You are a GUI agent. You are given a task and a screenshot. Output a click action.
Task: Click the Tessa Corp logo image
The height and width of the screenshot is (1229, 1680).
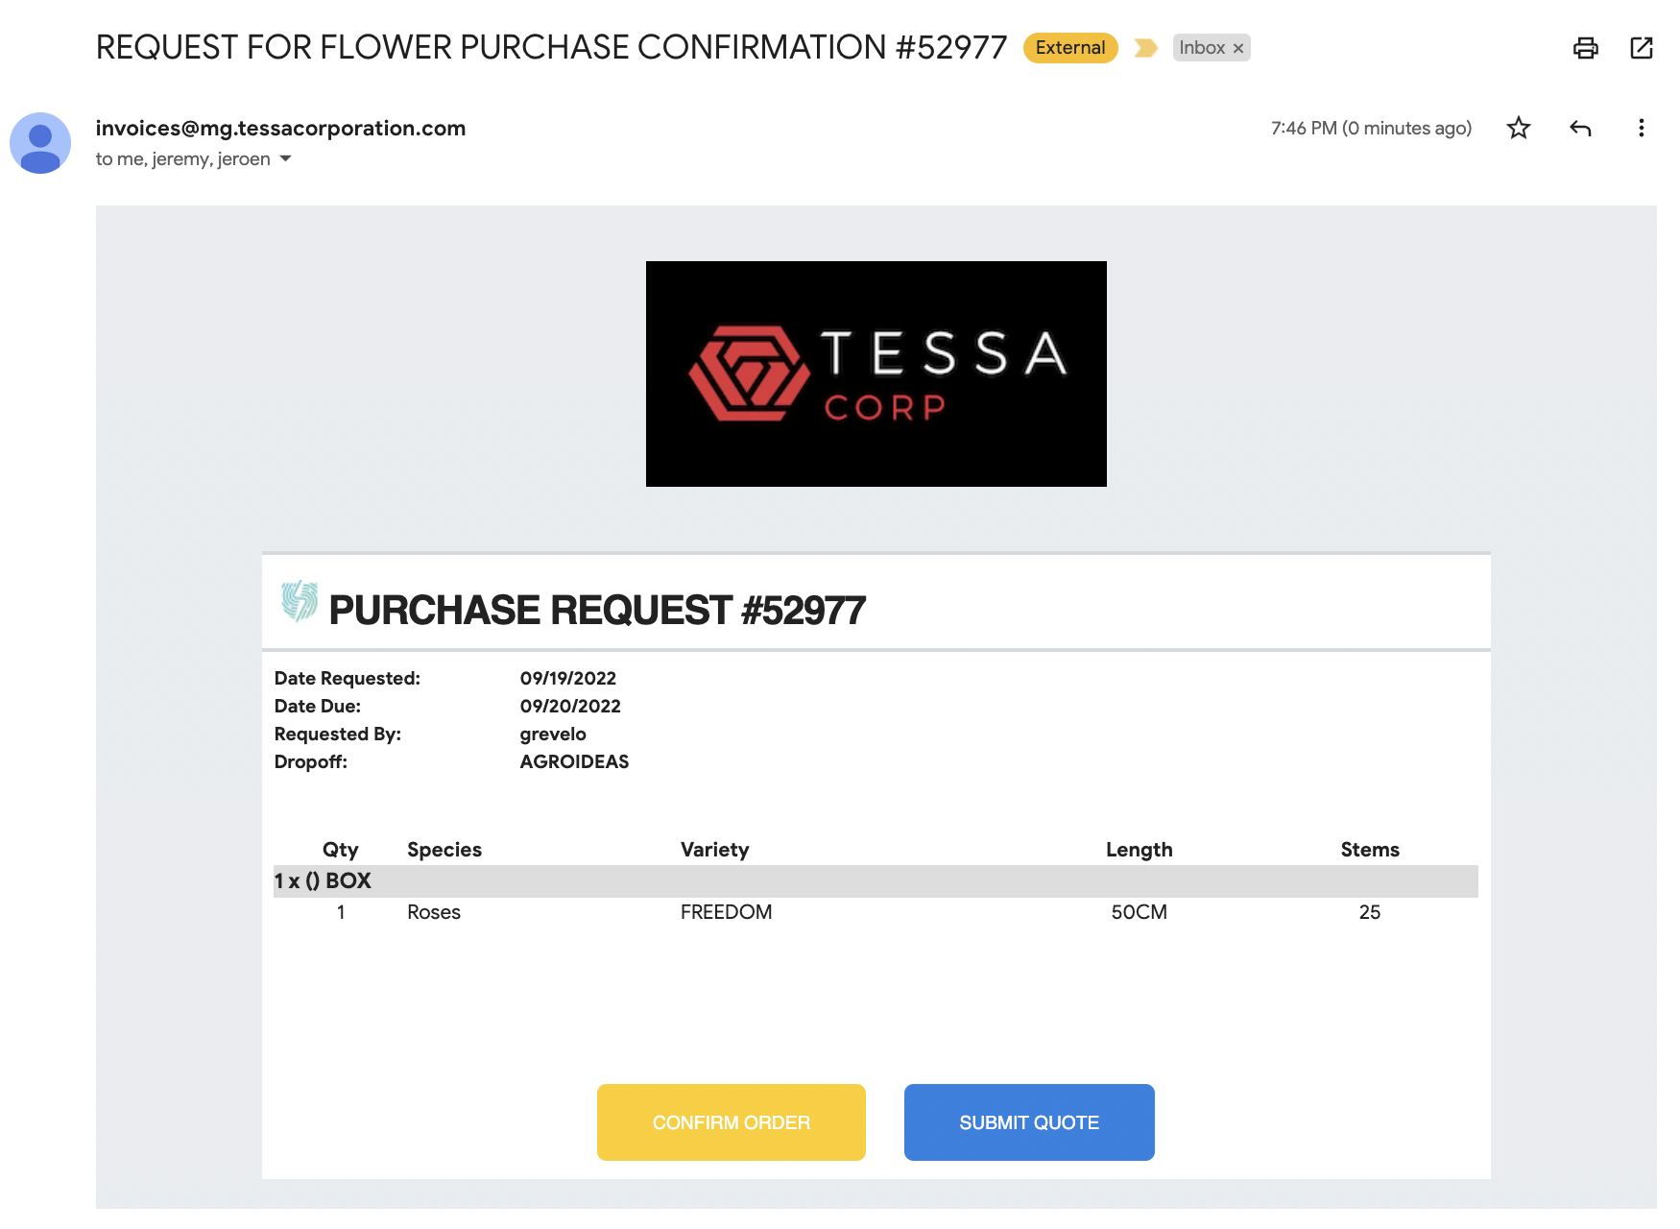[876, 374]
